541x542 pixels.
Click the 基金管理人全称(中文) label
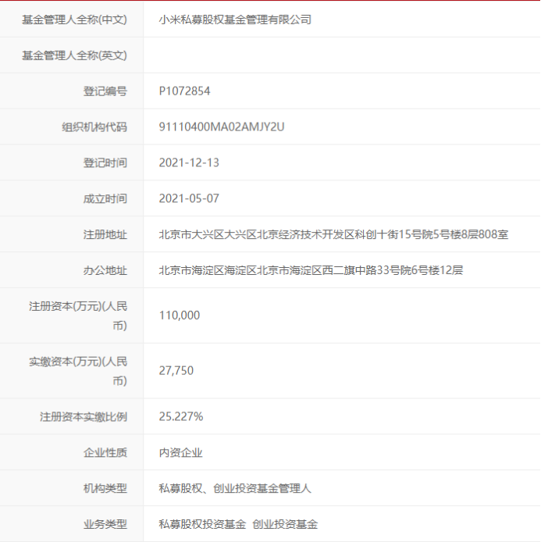pos(74,20)
